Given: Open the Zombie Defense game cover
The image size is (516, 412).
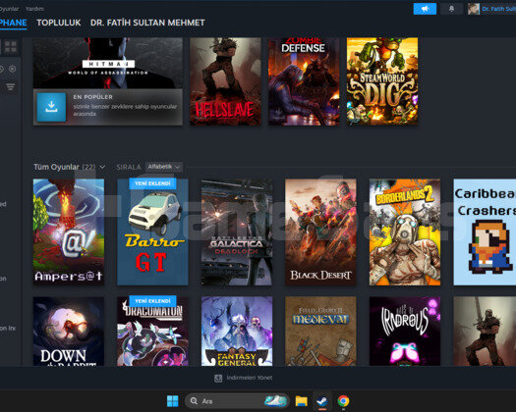Looking at the screenshot, I should pyautogui.click(x=304, y=81).
